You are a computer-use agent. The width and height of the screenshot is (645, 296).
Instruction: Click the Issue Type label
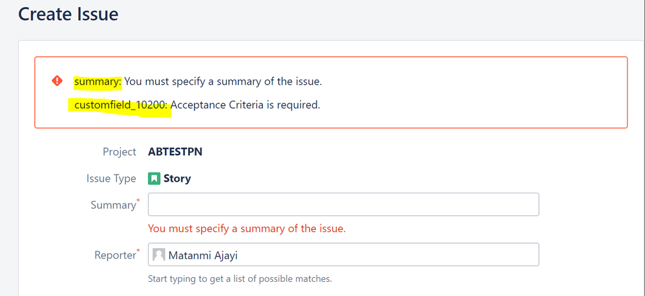pyautogui.click(x=111, y=179)
